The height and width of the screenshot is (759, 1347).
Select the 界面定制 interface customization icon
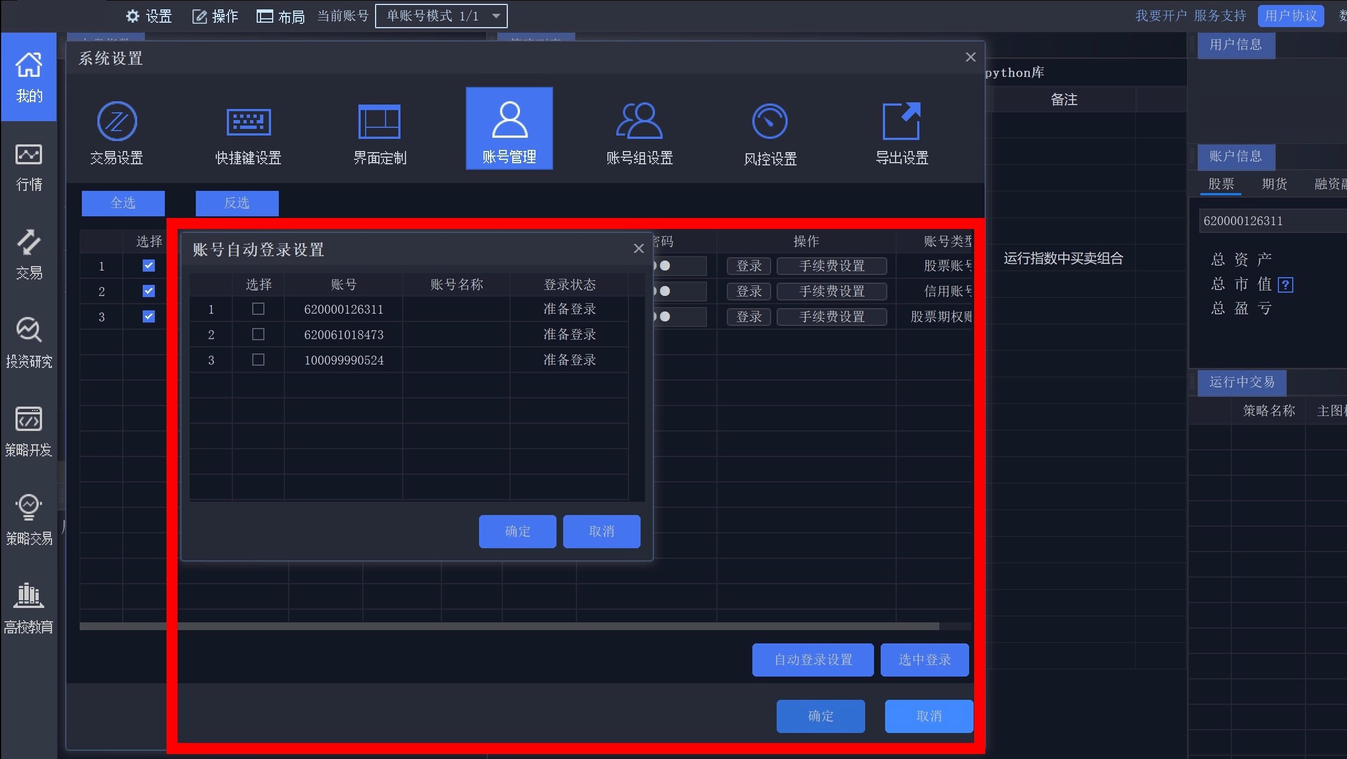[x=379, y=130]
